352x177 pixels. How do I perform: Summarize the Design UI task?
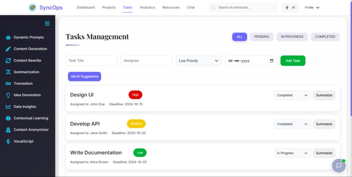324,95
